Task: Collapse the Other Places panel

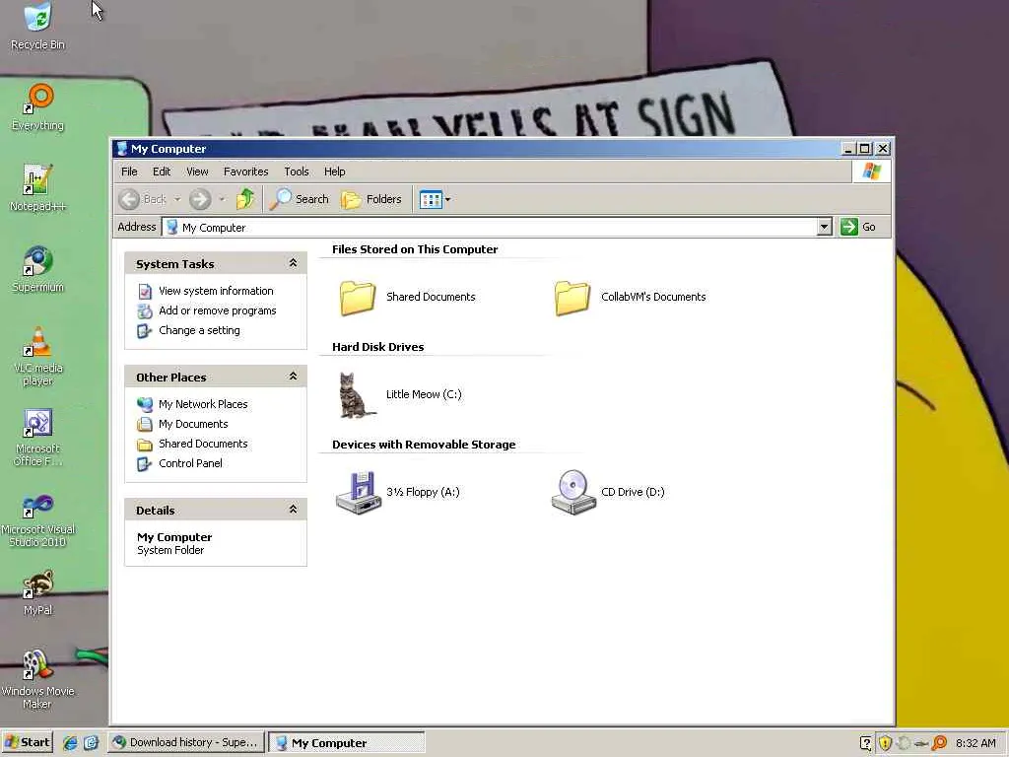Action: (294, 377)
